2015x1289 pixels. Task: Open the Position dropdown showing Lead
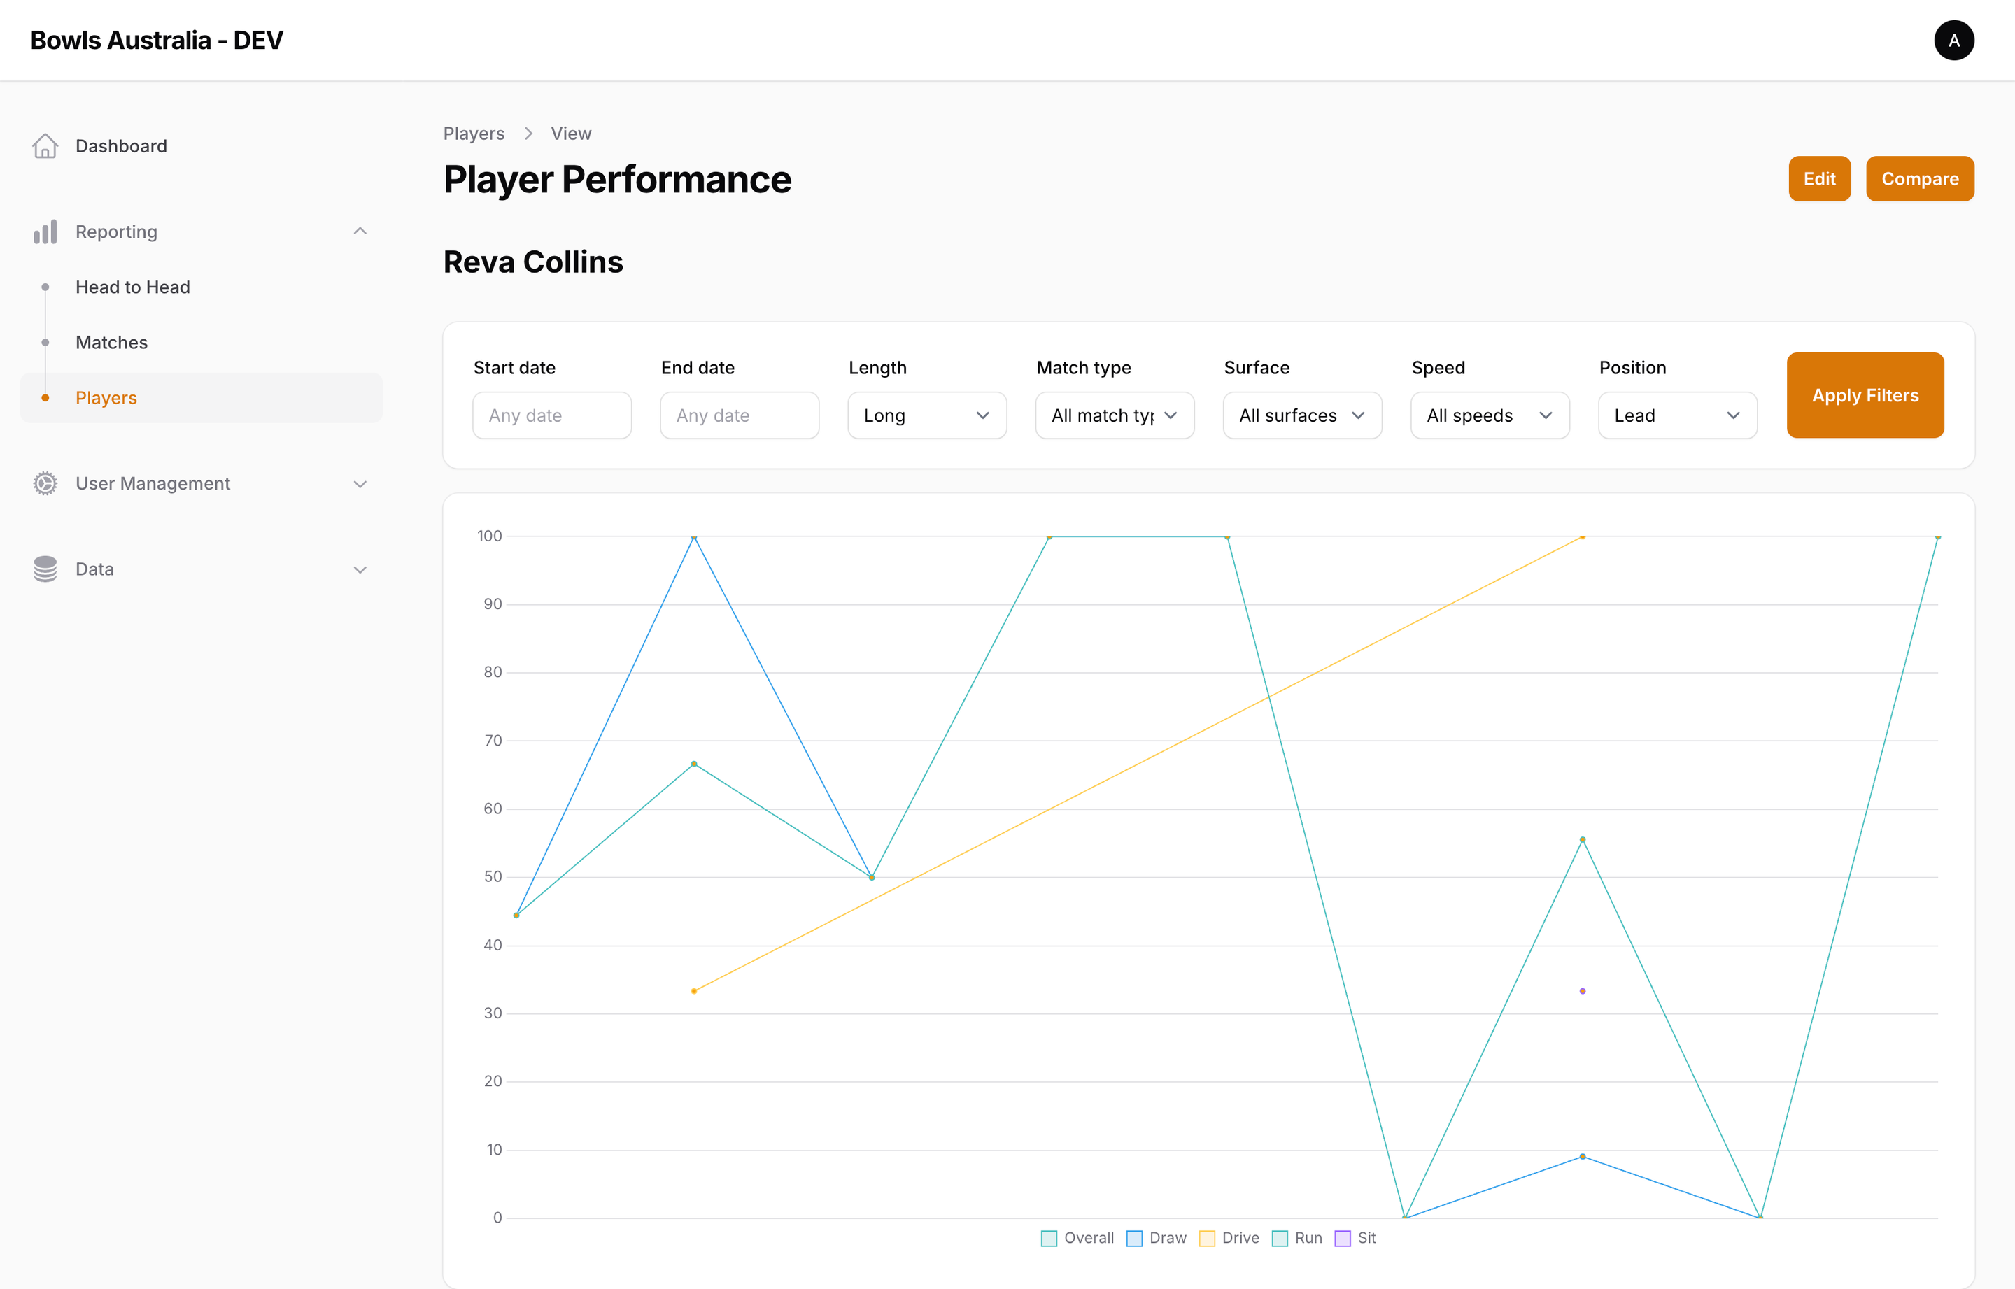tap(1677, 415)
